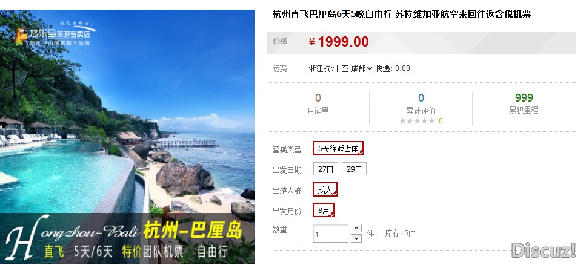Decrease quantity with the down arrow

tap(356, 238)
